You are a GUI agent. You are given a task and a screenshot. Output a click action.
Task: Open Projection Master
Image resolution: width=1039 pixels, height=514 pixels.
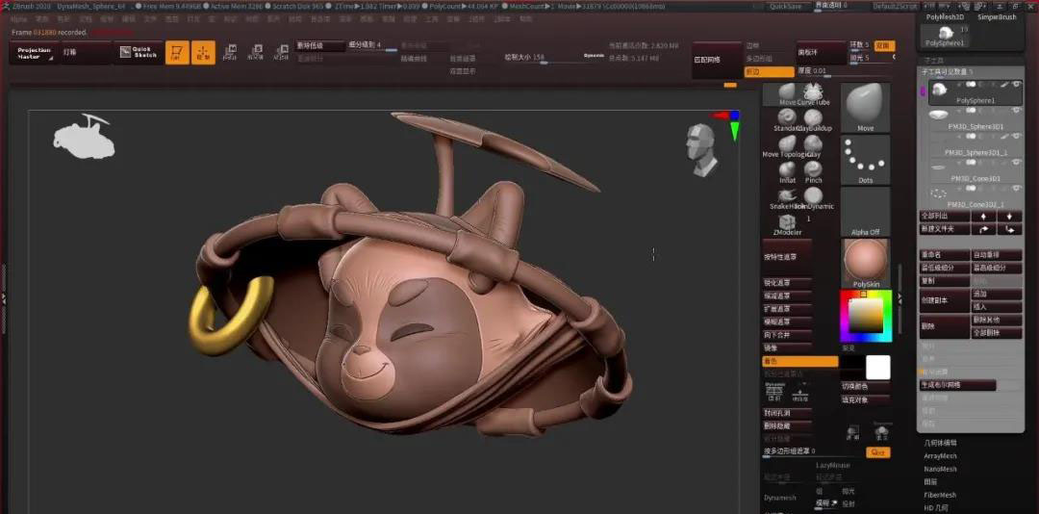click(35, 53)
